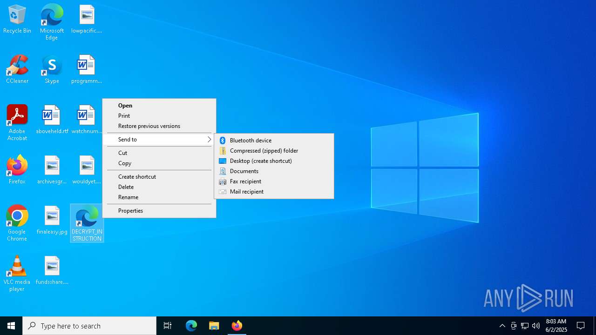Select the programm Word document icon

click(x=87, y=70)
